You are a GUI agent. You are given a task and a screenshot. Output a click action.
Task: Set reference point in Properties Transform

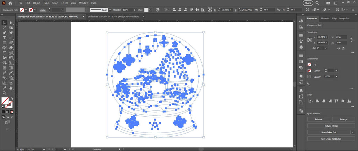coord(309,40)
